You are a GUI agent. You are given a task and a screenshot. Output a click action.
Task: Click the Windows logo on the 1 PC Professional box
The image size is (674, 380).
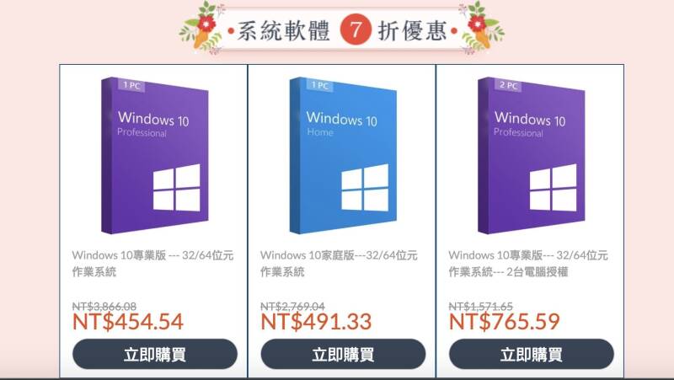click(177, 187)
